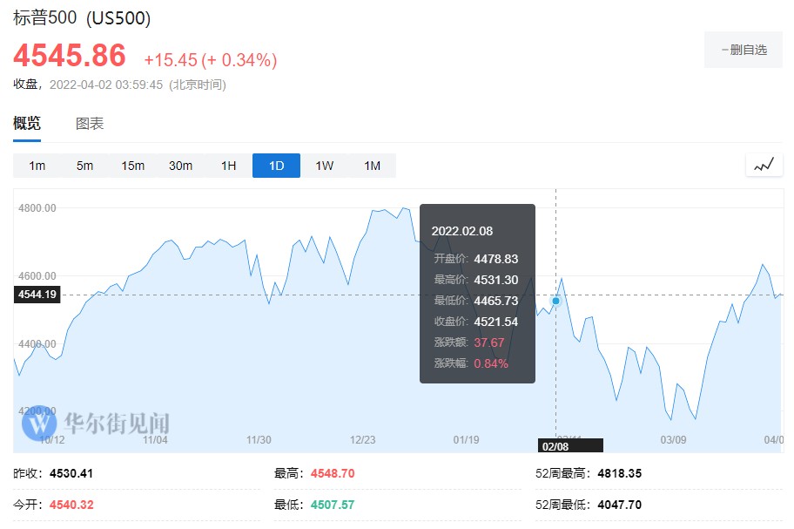This screenshot has width=794, height=529.
Task: Click the line chart style icon
Action: click(x=764, y=165)
